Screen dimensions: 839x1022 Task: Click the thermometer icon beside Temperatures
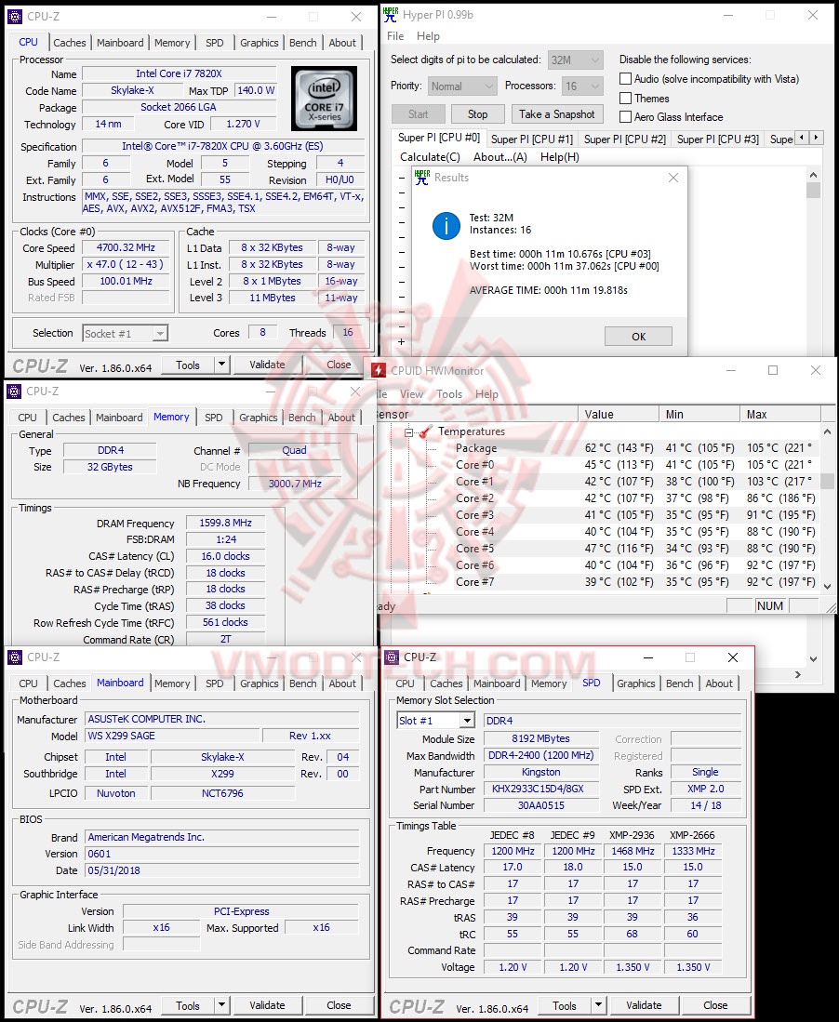coord(426,431)
